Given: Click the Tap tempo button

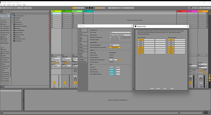Looking at the screenshot, I should (6, 8).
